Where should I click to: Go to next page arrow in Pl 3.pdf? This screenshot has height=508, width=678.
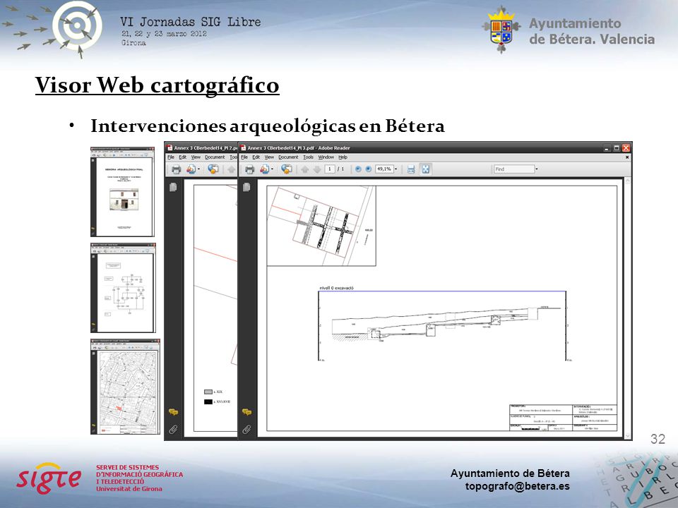point(317,169)
